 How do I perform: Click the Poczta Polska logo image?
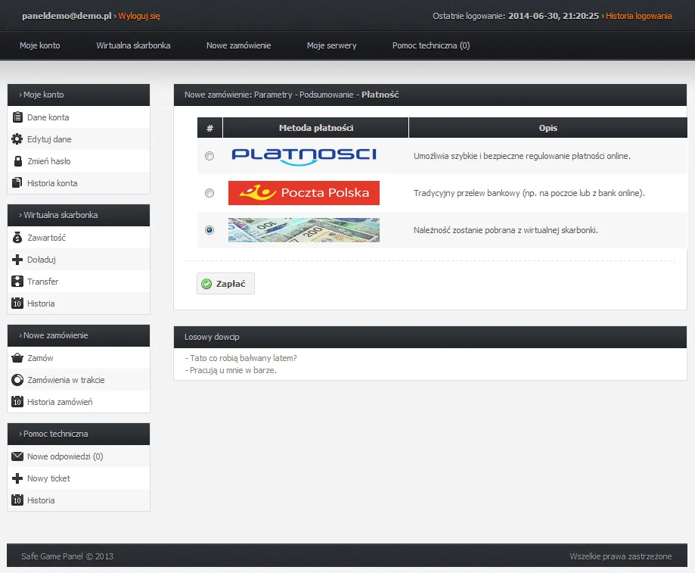pos(304,193)
